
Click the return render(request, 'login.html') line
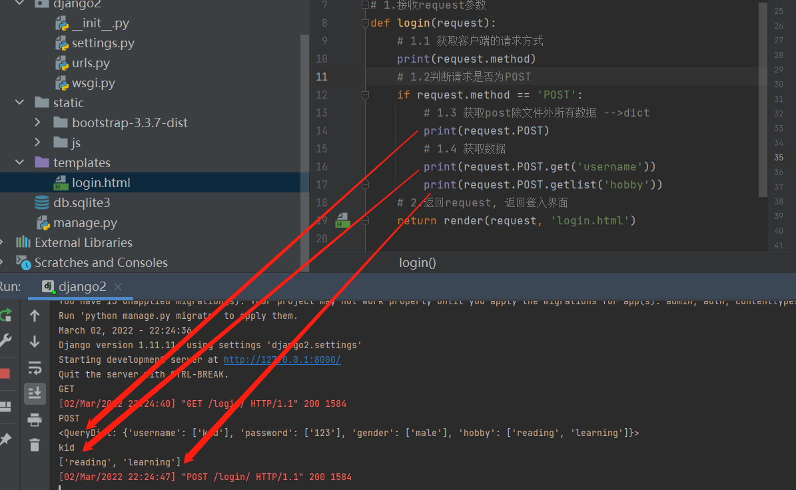coord(516,220)
